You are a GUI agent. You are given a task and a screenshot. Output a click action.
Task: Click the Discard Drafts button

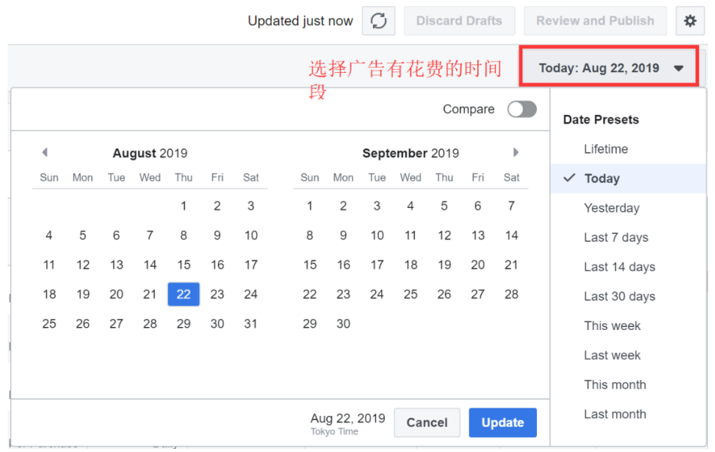pos(460,21)
